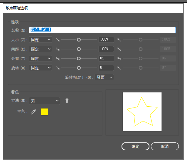Click the 间距 100% value field

coord(106,49)
